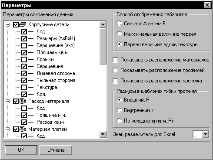Close the Параметры dialog window

(x=207, y=5)
